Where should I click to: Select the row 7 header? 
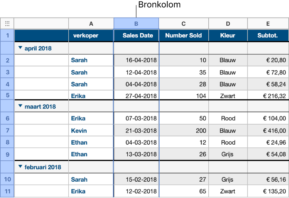7,130
